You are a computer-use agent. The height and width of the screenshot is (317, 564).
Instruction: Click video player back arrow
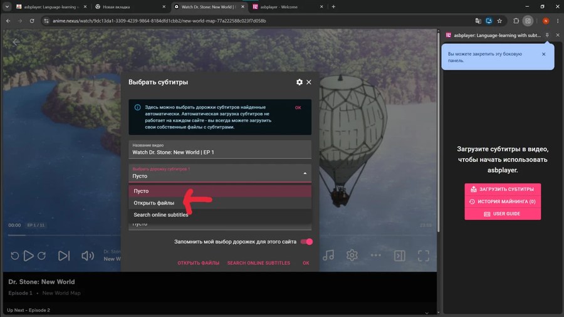(16, 42)
